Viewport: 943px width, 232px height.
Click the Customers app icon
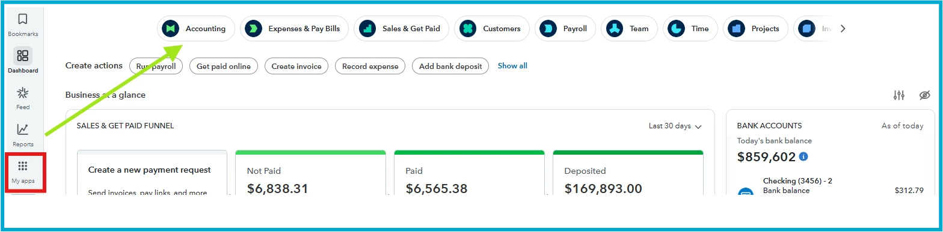pyautogui.click(x=467, y=28)
